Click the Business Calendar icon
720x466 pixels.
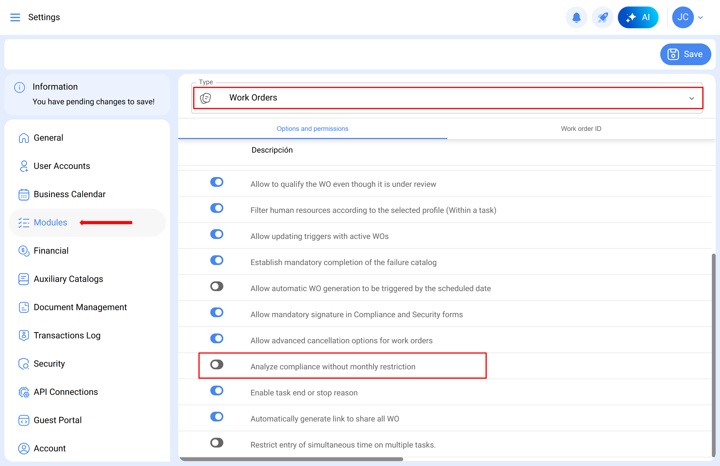(x=24, y=194)
